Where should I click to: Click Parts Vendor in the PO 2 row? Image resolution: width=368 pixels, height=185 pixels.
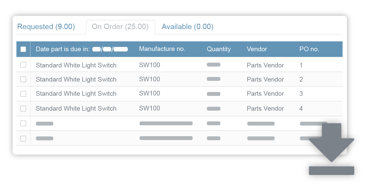pyautogui.click(x=265, y=80)
